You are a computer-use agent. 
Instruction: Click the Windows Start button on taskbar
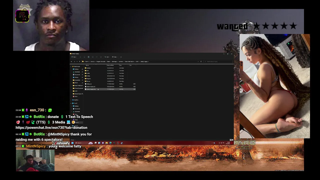coord(72,143)
